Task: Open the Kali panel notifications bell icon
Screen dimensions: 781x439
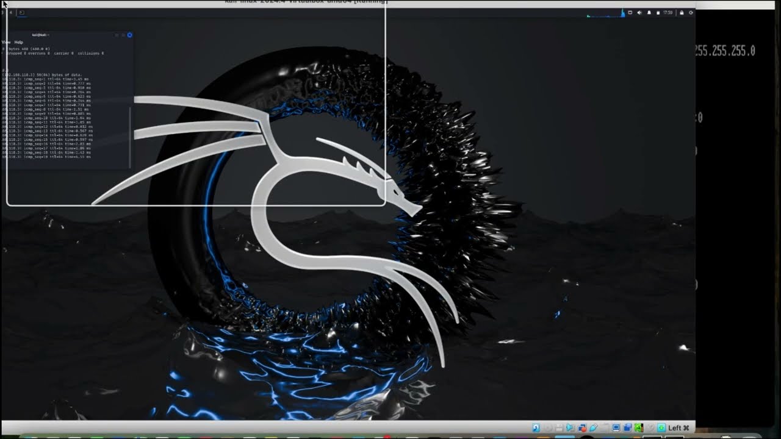Action: [x=649, y=13]
